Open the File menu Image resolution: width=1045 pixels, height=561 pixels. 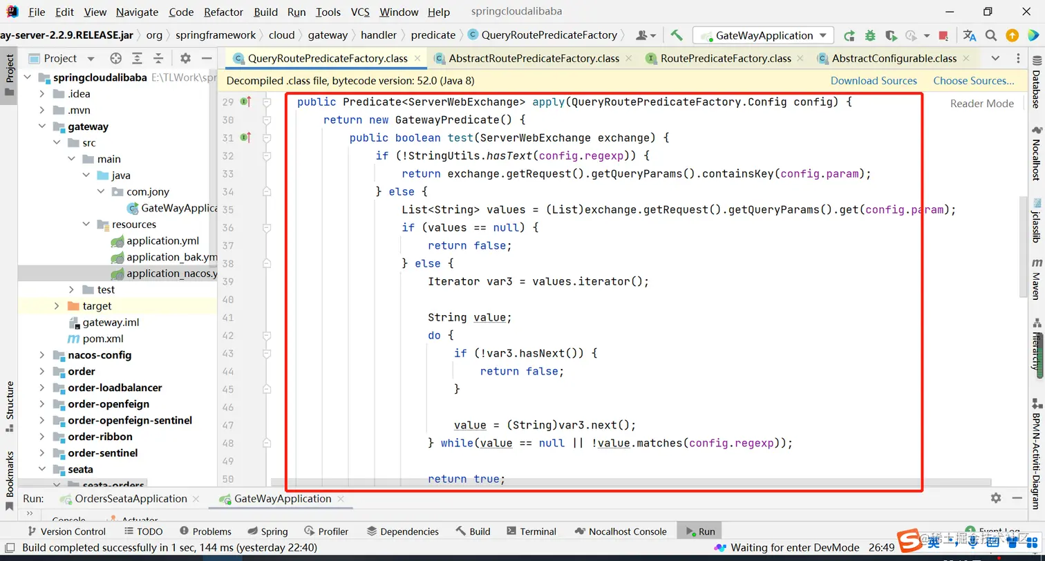37,12
